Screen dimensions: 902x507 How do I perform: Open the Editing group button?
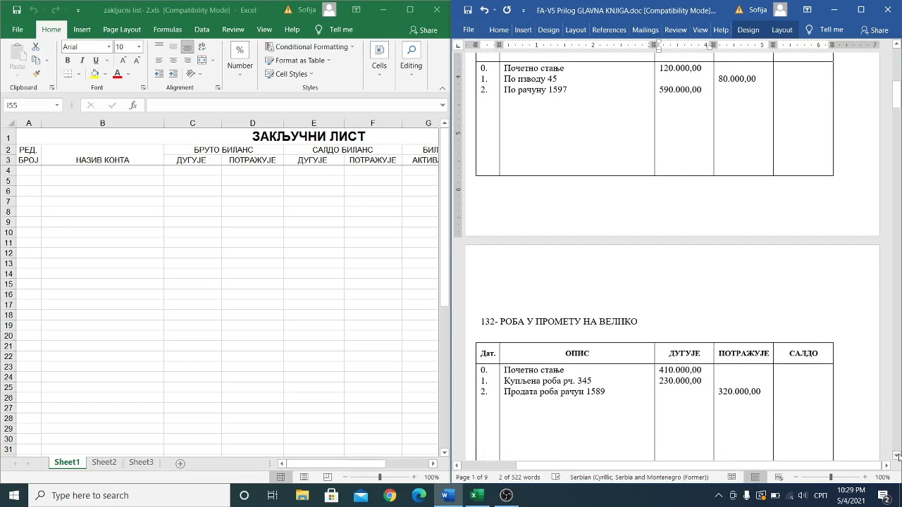pyautogui.click(x=411, y=60)
